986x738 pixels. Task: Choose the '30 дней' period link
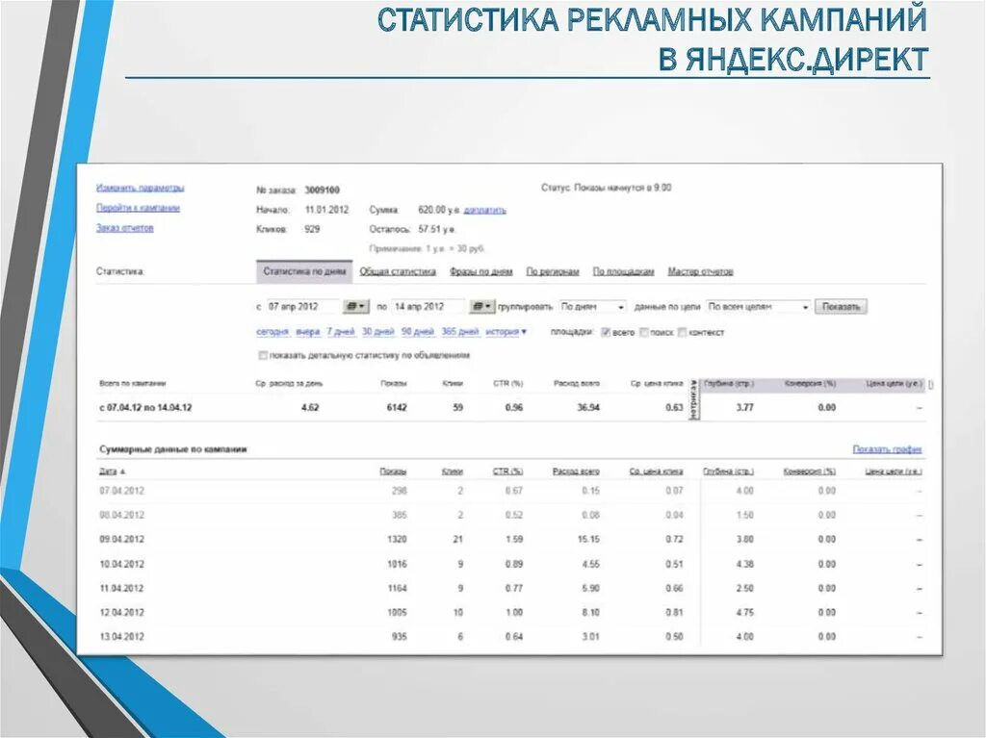click(377, 332)
